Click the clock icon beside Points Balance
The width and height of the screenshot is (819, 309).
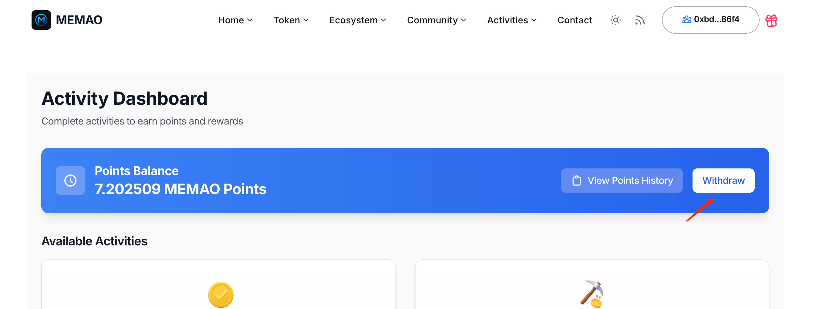[x=70, y=180]
